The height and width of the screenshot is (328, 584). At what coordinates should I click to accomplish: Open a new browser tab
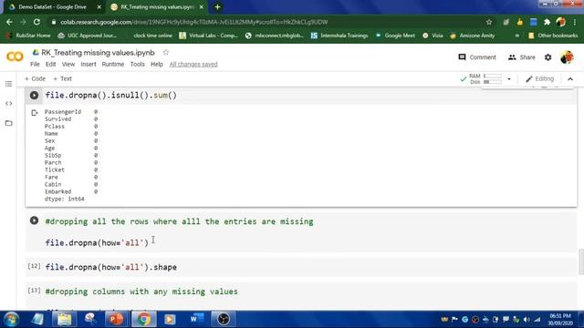pyautogui.click(x=217, y=6)
